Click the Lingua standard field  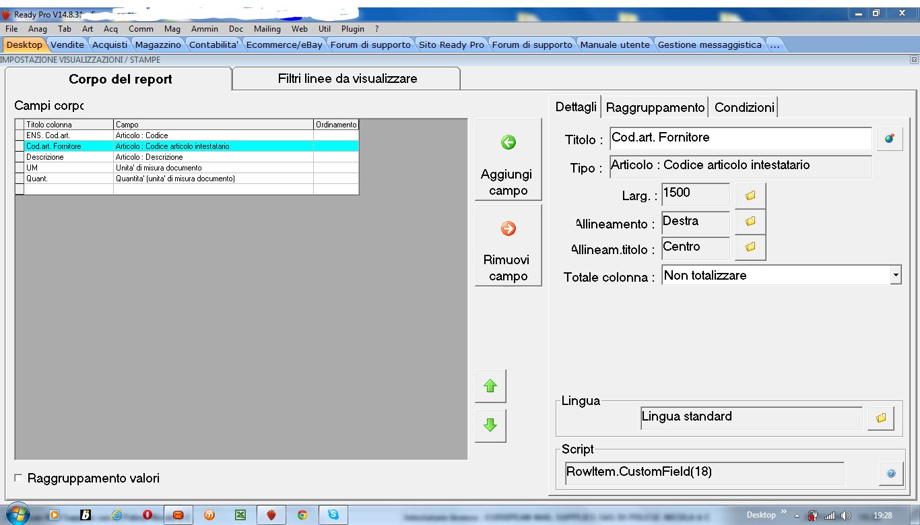[x=751, y=418]
